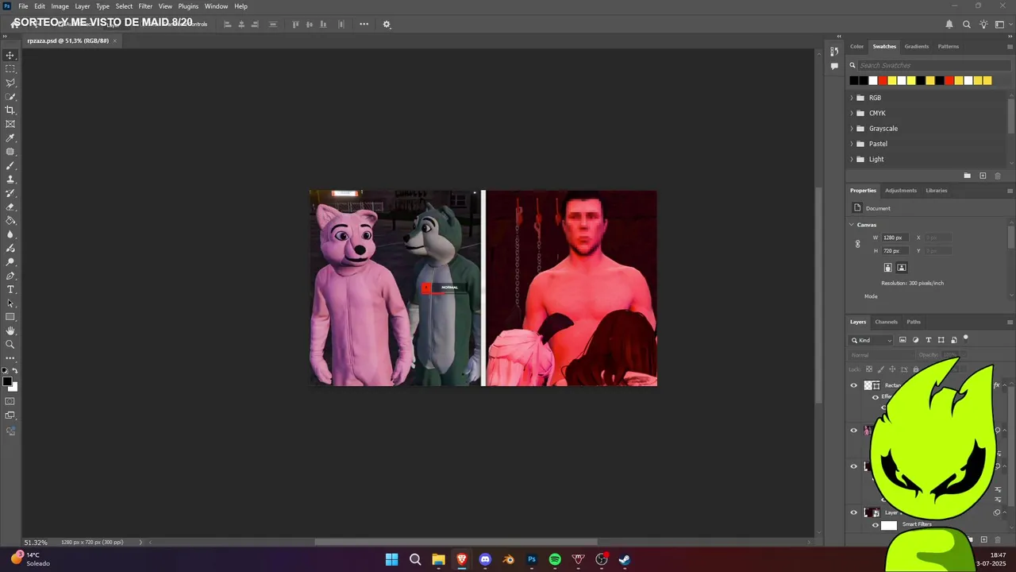Switch to the Adjustments tab

[x=901, y=191]
